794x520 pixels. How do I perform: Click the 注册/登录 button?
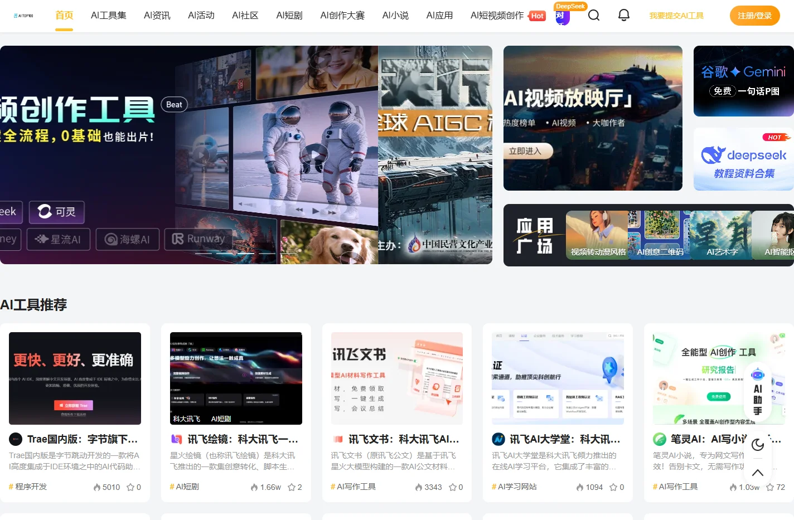[755, 16]
